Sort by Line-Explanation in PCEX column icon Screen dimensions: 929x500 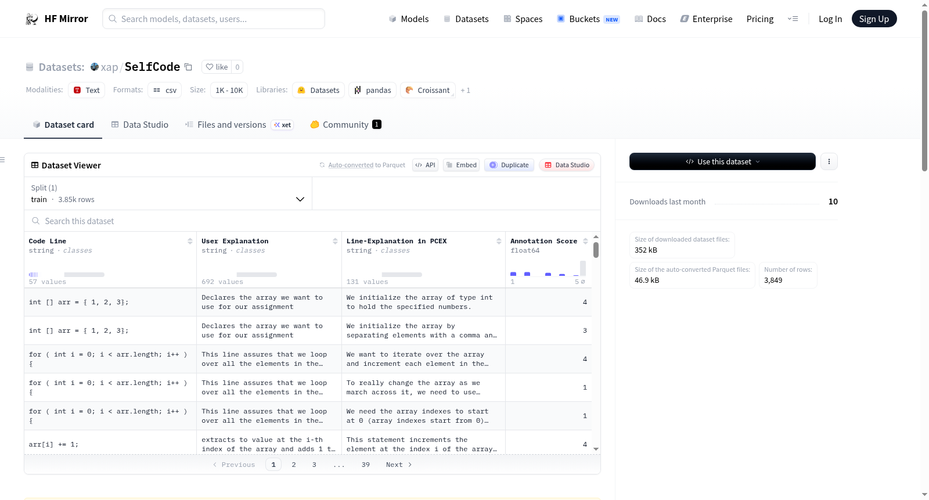pos(499,241)
